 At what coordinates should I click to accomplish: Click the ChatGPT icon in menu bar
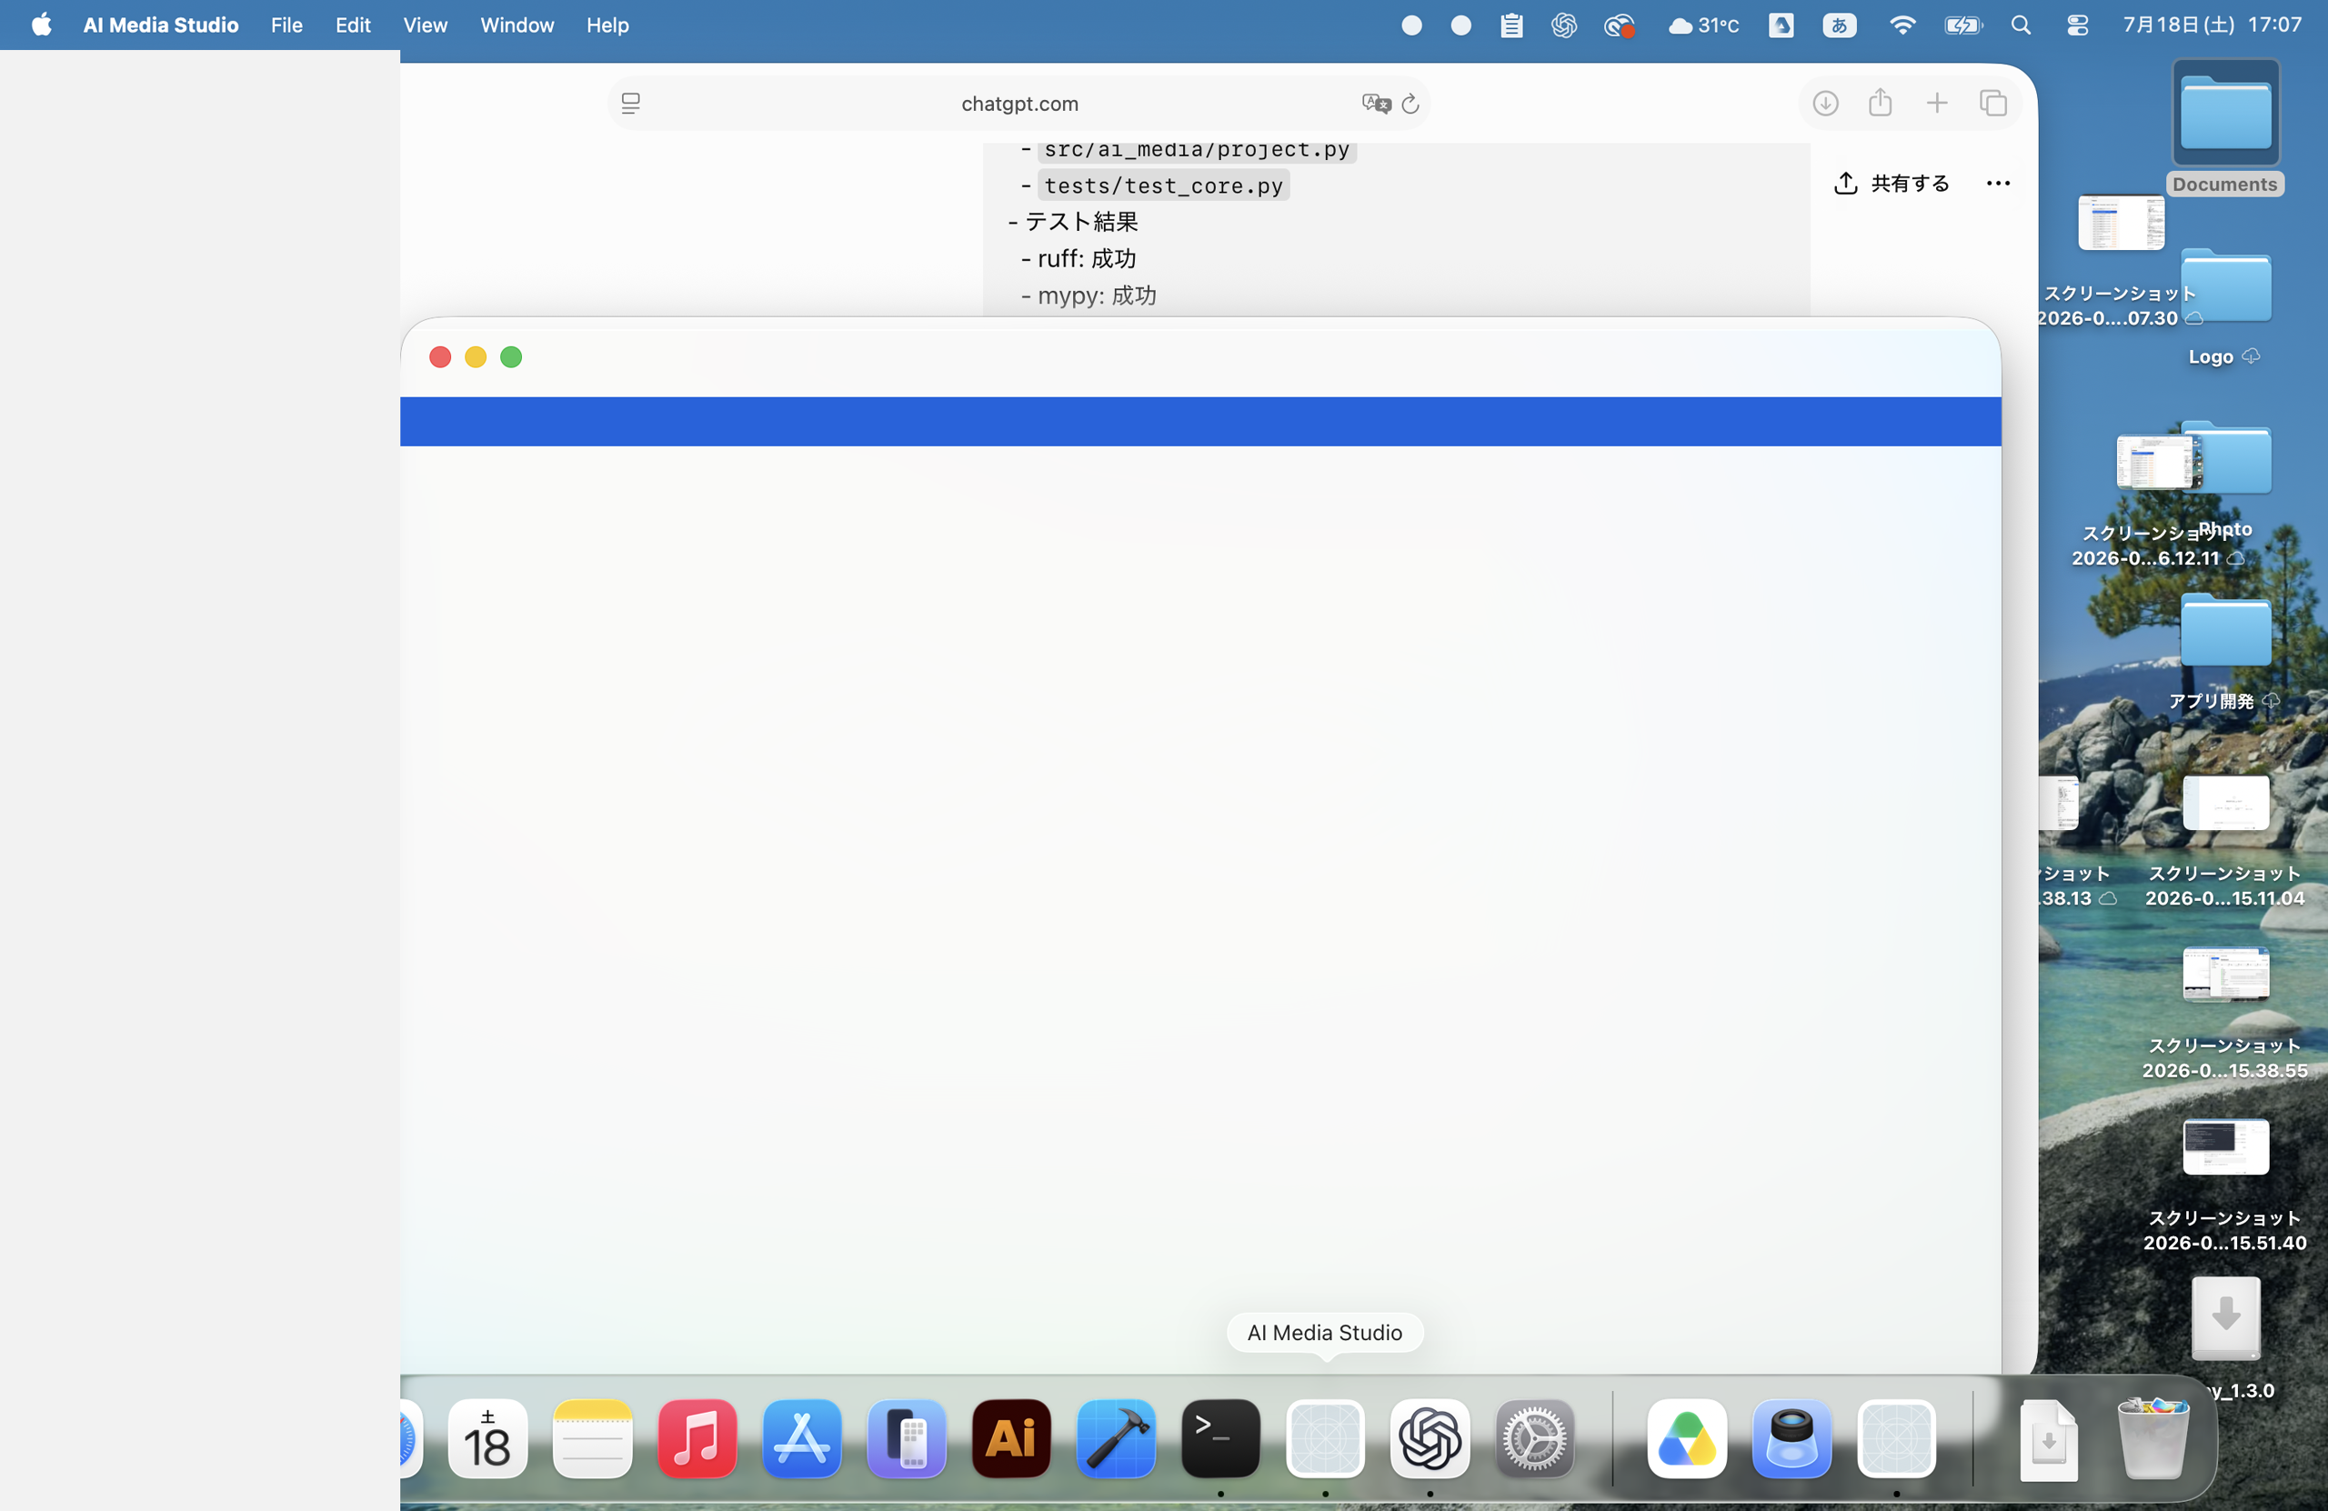tap(1563, 25)
